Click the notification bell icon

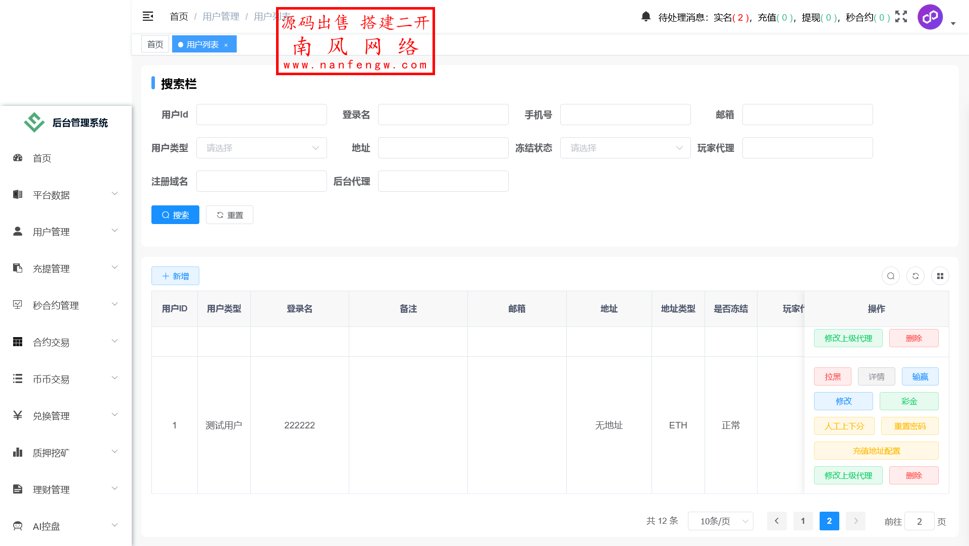point(645,16)
